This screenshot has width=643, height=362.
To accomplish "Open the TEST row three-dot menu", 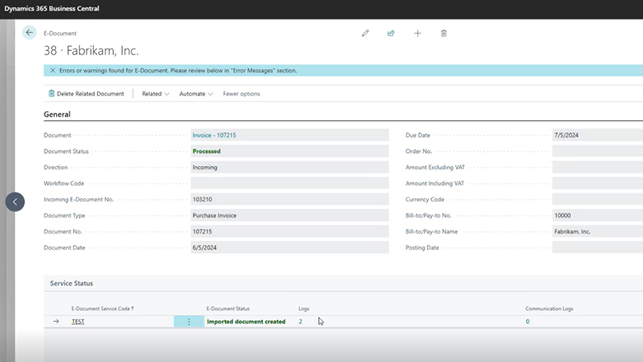I will 189,322.
